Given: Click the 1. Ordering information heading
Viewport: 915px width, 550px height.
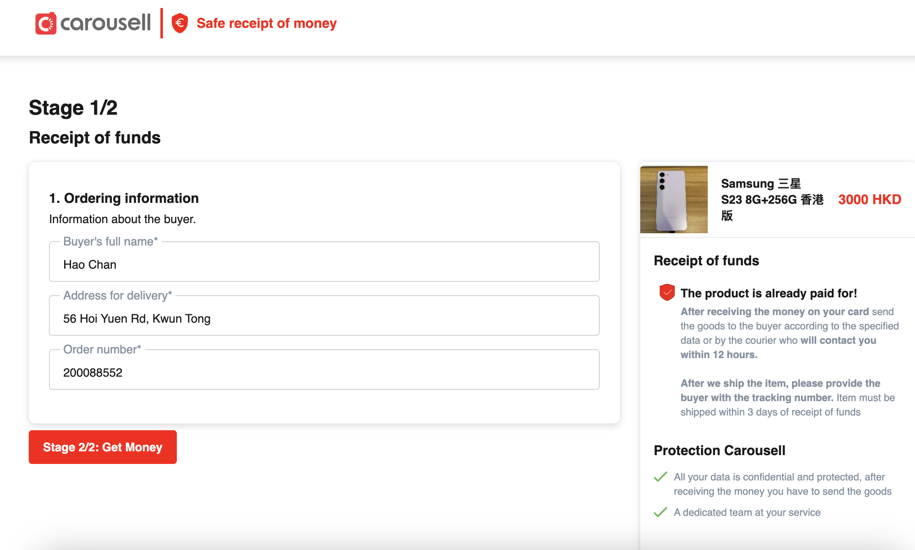Looking at the screenshot, I should (x=124, y=198).
